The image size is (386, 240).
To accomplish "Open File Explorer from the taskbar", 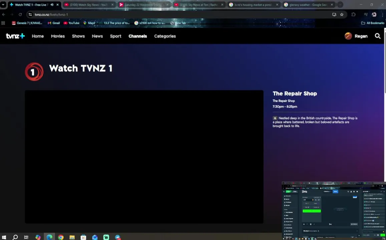I will [72, 237].
